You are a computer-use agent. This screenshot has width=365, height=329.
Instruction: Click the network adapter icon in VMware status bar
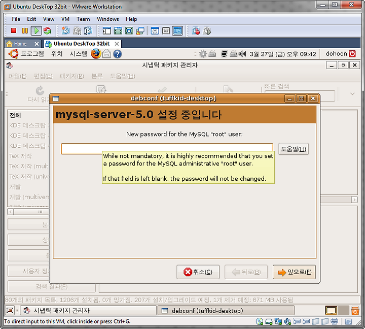coord(278,321)
